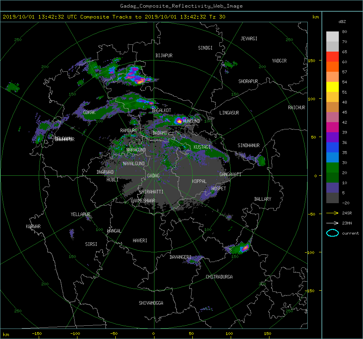Click the SIRSI label

[91, 244]
